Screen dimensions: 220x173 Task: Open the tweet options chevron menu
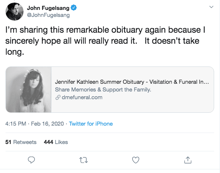pyautogui.click(x=211, y=7)
